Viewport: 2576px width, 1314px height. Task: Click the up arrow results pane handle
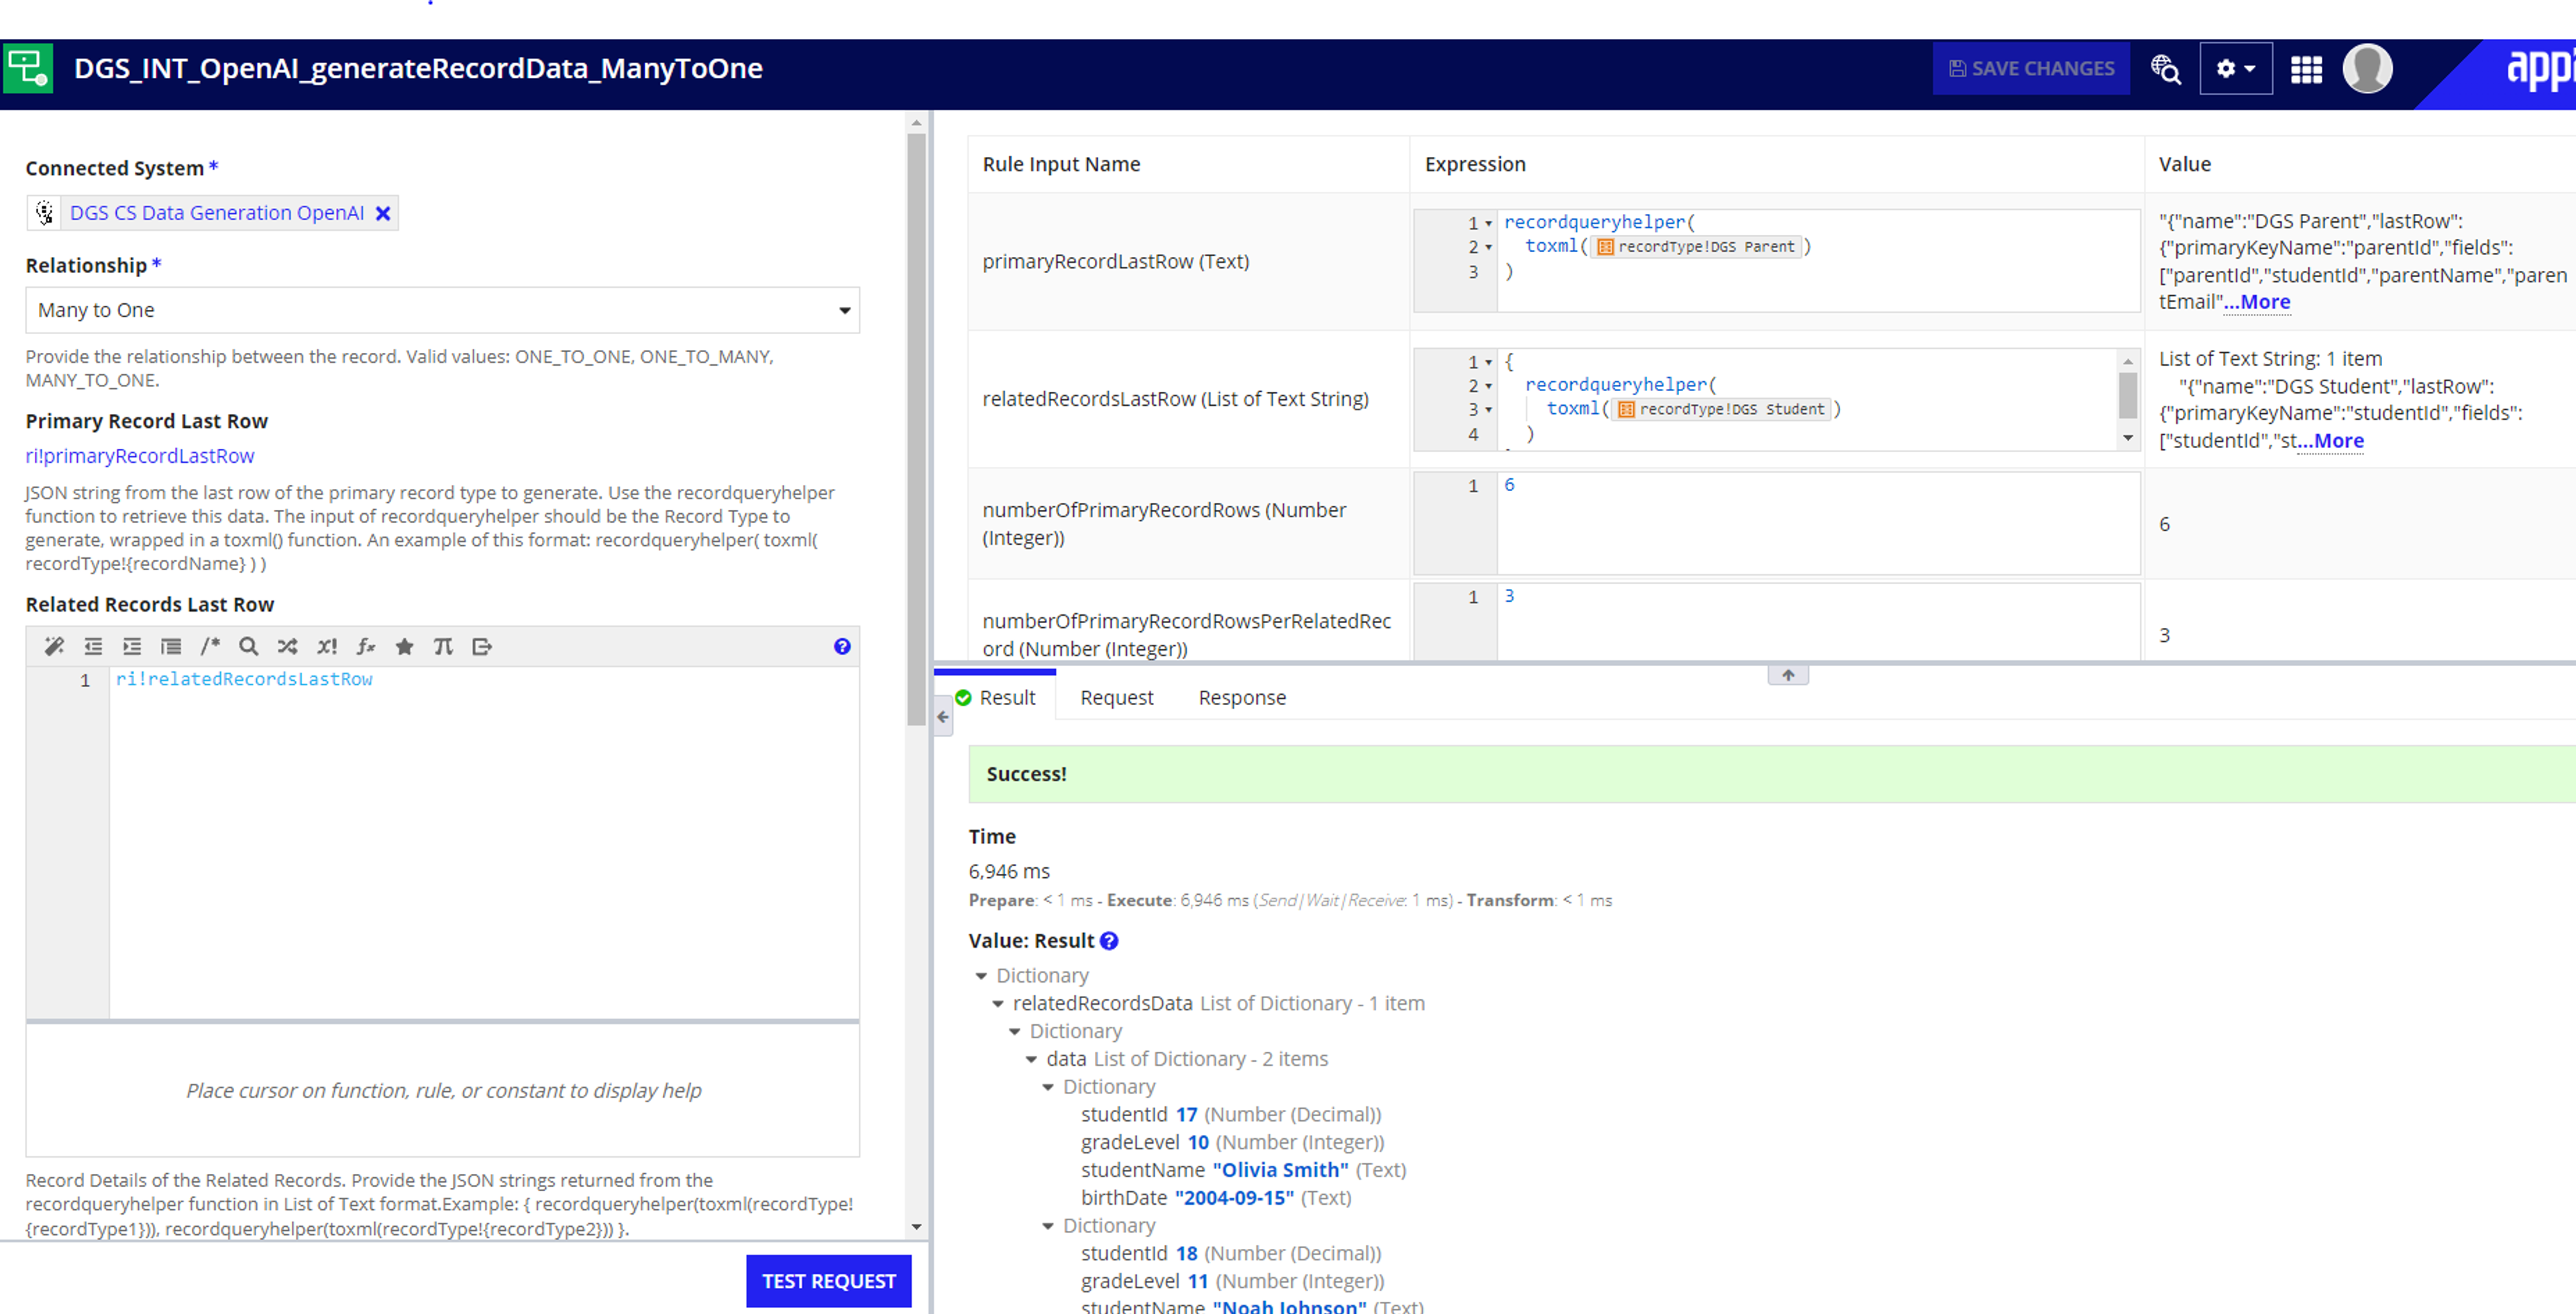pyautogui.click(x=1788, y=675)
